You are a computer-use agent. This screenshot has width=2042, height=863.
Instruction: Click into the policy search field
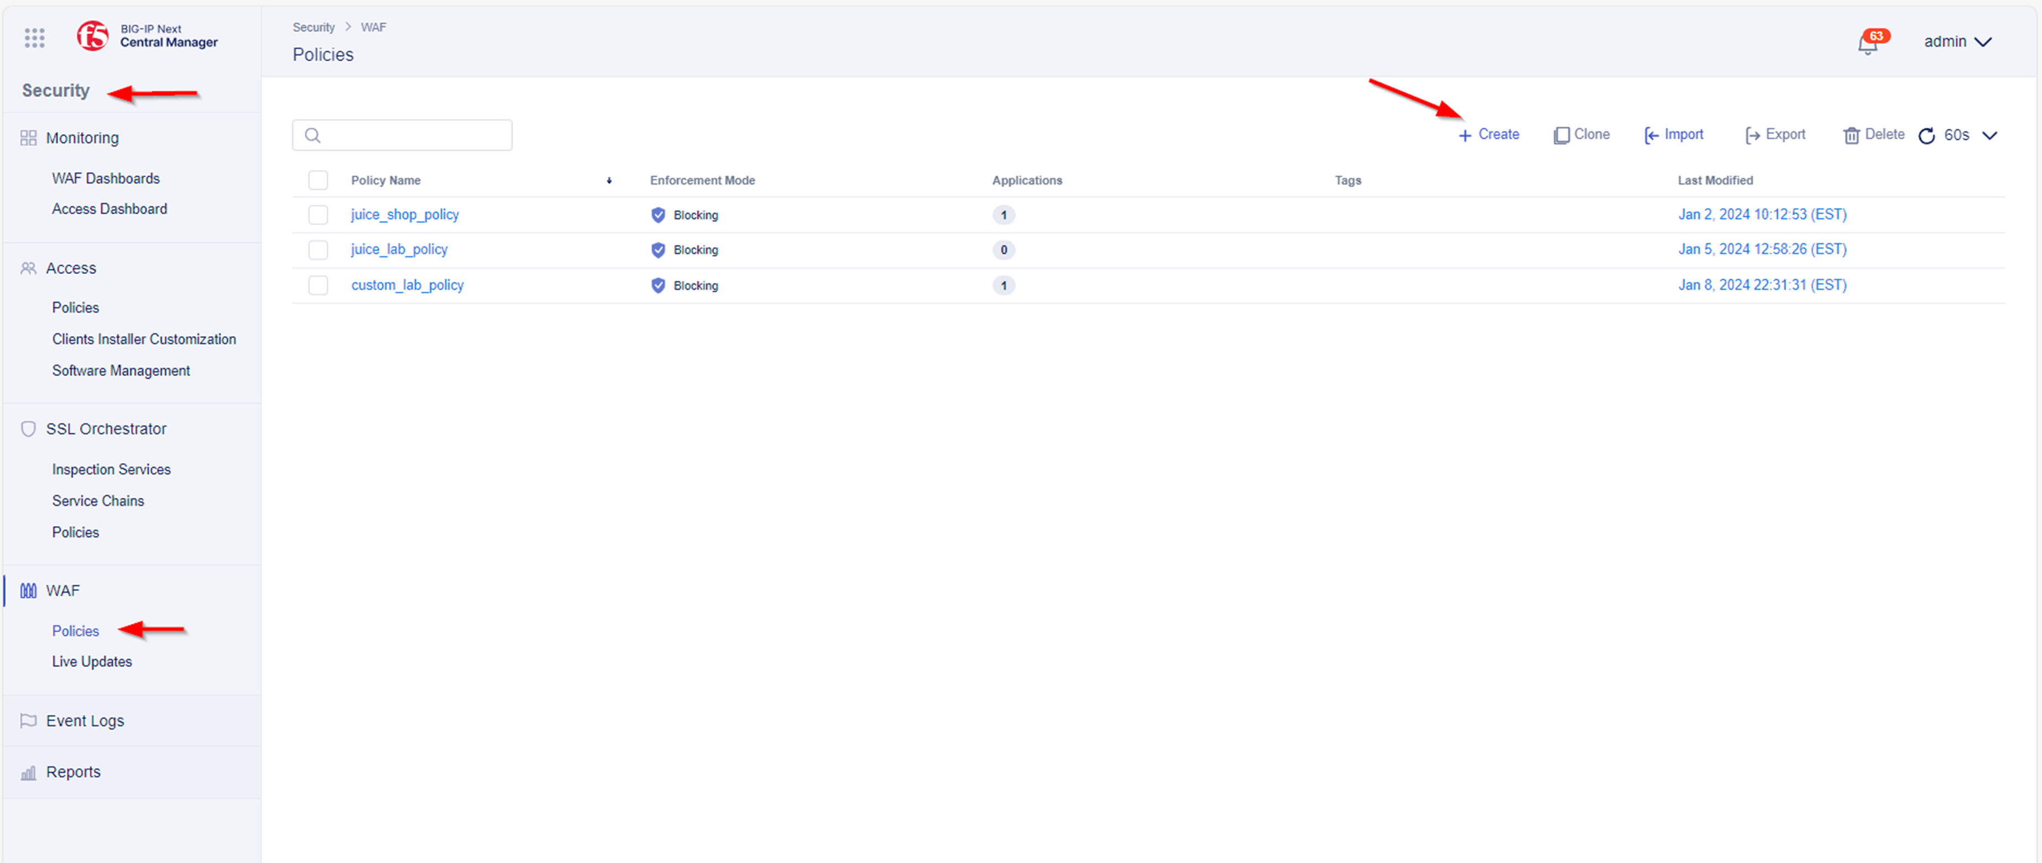pos(402,135)
